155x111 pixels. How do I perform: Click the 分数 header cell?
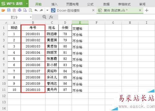click(65, 28)
